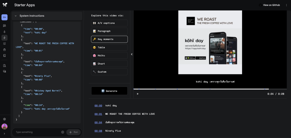Click the "kohi day" JSON value under 00:00

click(x=40, y=33)
